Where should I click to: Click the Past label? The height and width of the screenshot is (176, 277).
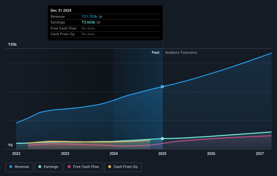click(156, 52)
